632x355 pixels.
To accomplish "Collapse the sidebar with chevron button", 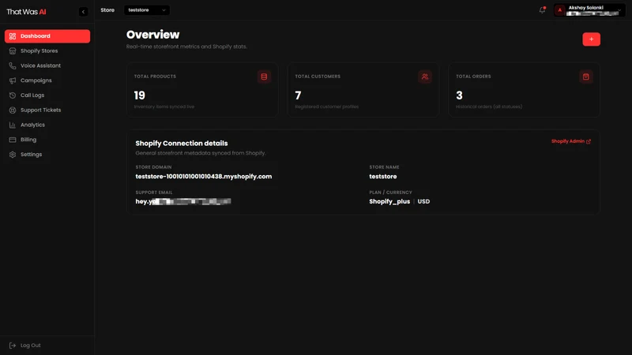I will [84, 12].
